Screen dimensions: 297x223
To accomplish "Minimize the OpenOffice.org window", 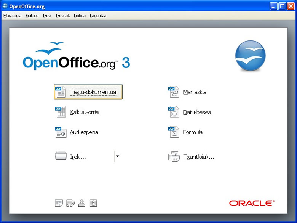I will 273,6.
